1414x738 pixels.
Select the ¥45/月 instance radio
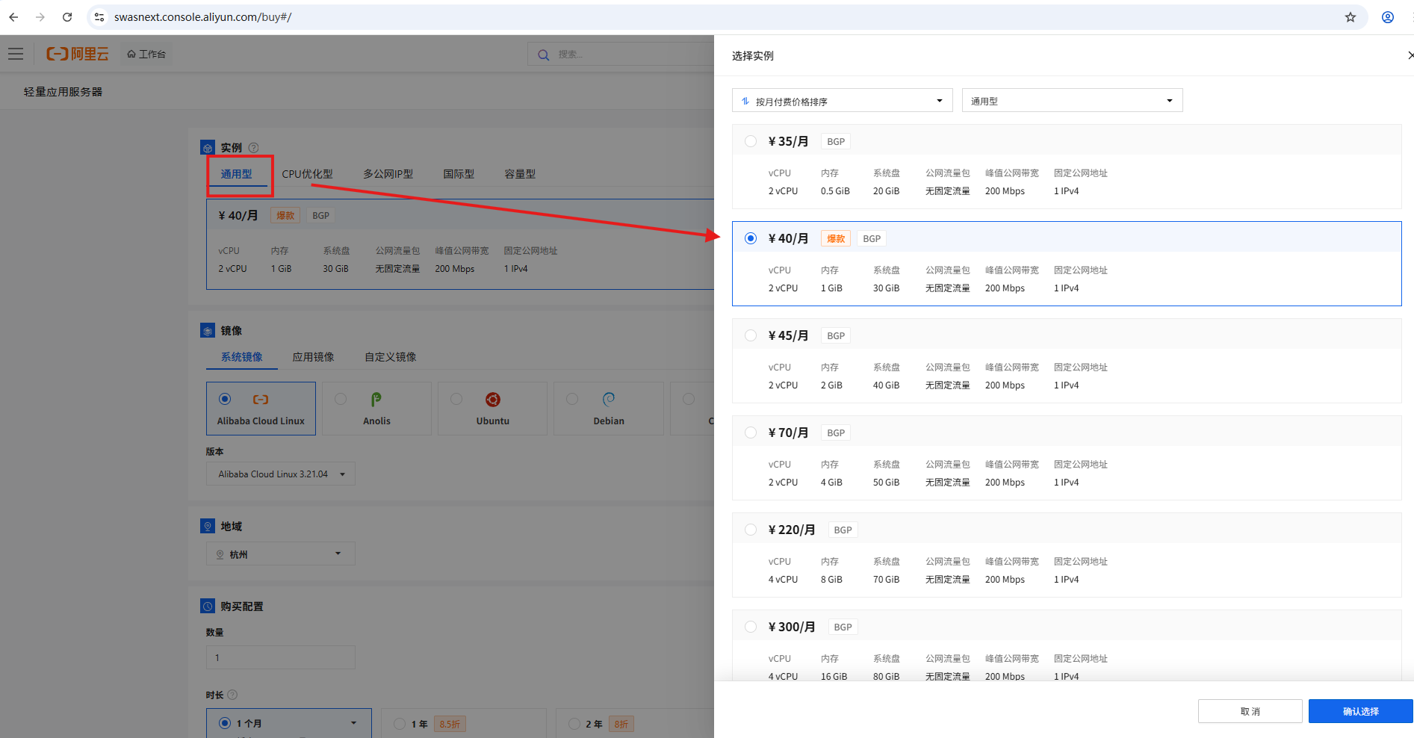coord(751,335)
